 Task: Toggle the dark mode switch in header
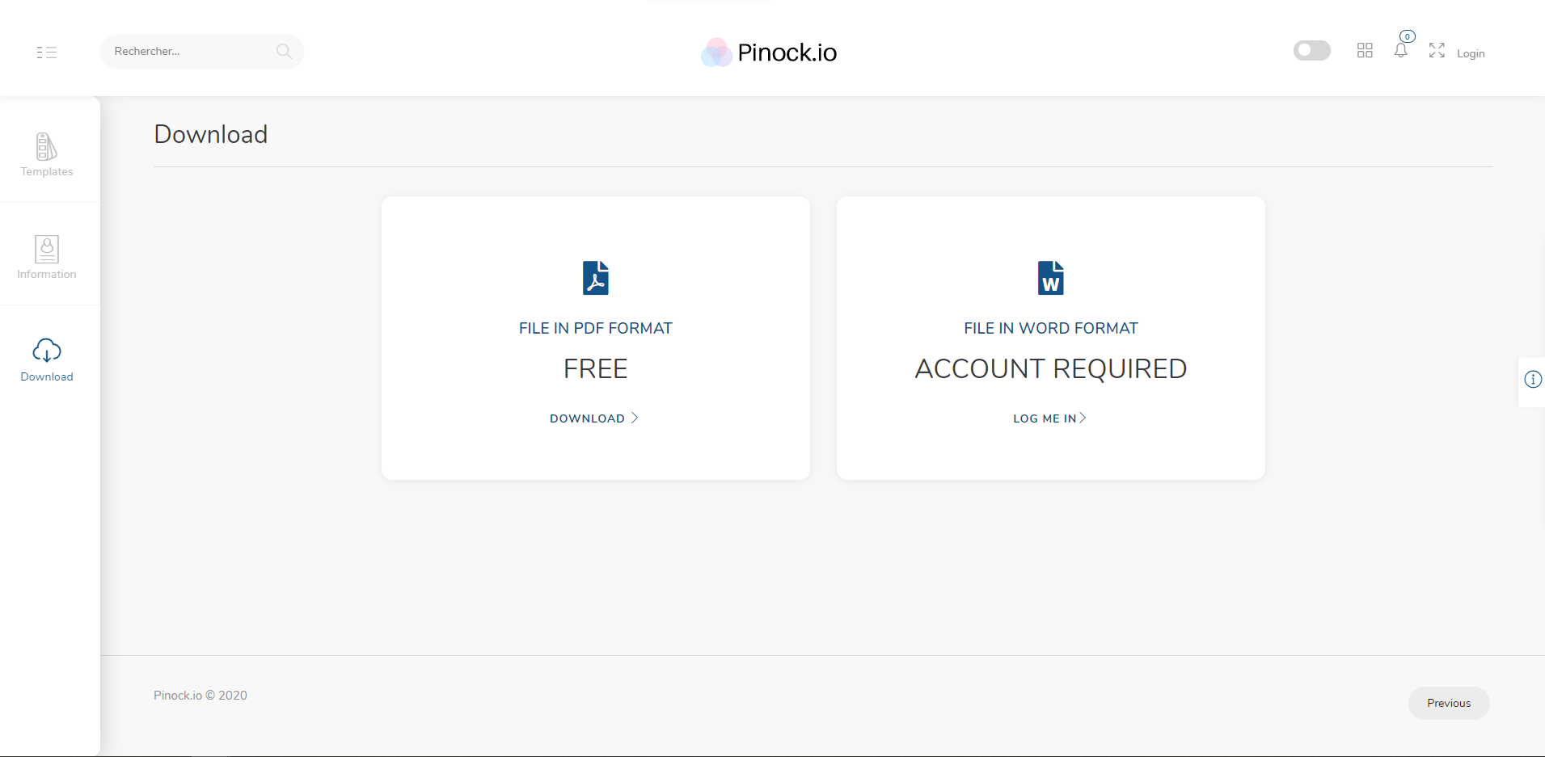[1311, 49]
